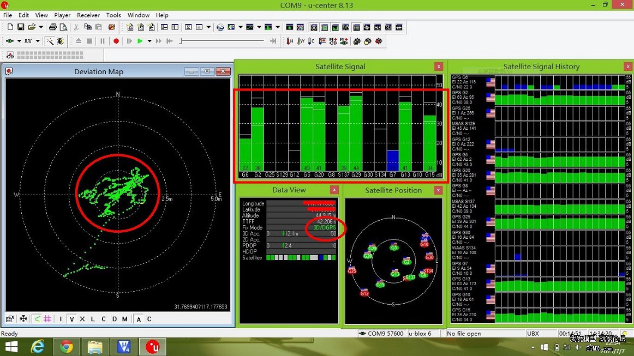The width and height of the screenshot is (634, 356).
Task: Open the Player menu
Action: point(62,15)
